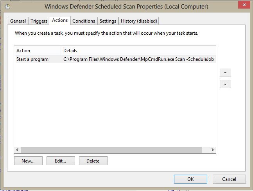This screenshot has height=191, width=253.
Task: Cancel the properties dialog
Action: point(229,179)
